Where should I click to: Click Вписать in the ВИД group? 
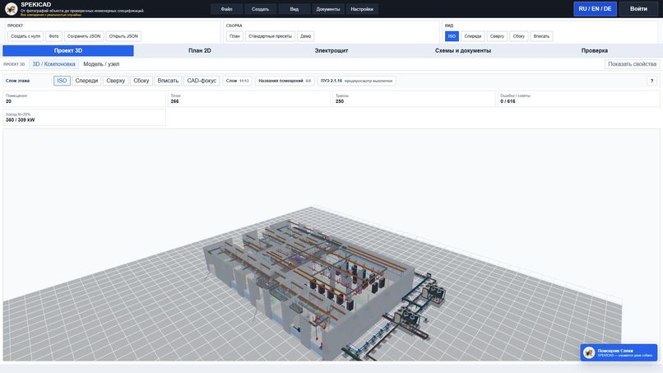point(541,36)
